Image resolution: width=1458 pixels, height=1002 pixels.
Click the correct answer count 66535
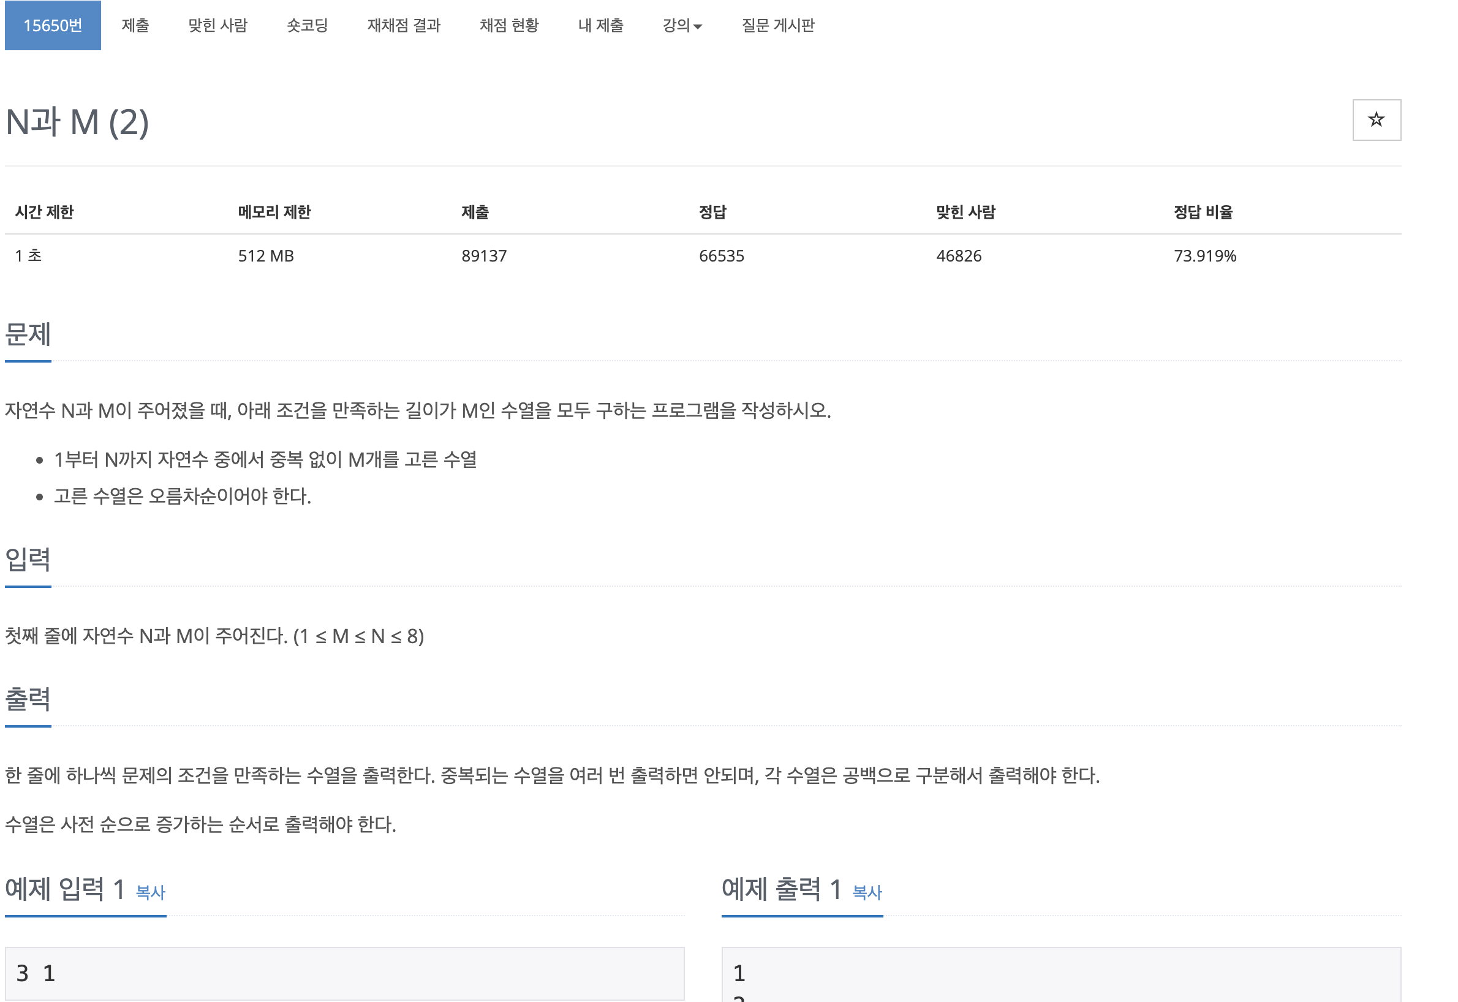pyautogui.click(x=722, y=255)
